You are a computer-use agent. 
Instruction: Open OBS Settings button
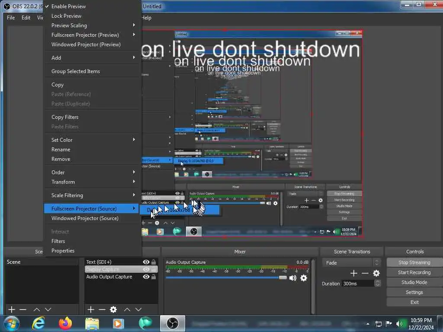[x=414, y=292]
